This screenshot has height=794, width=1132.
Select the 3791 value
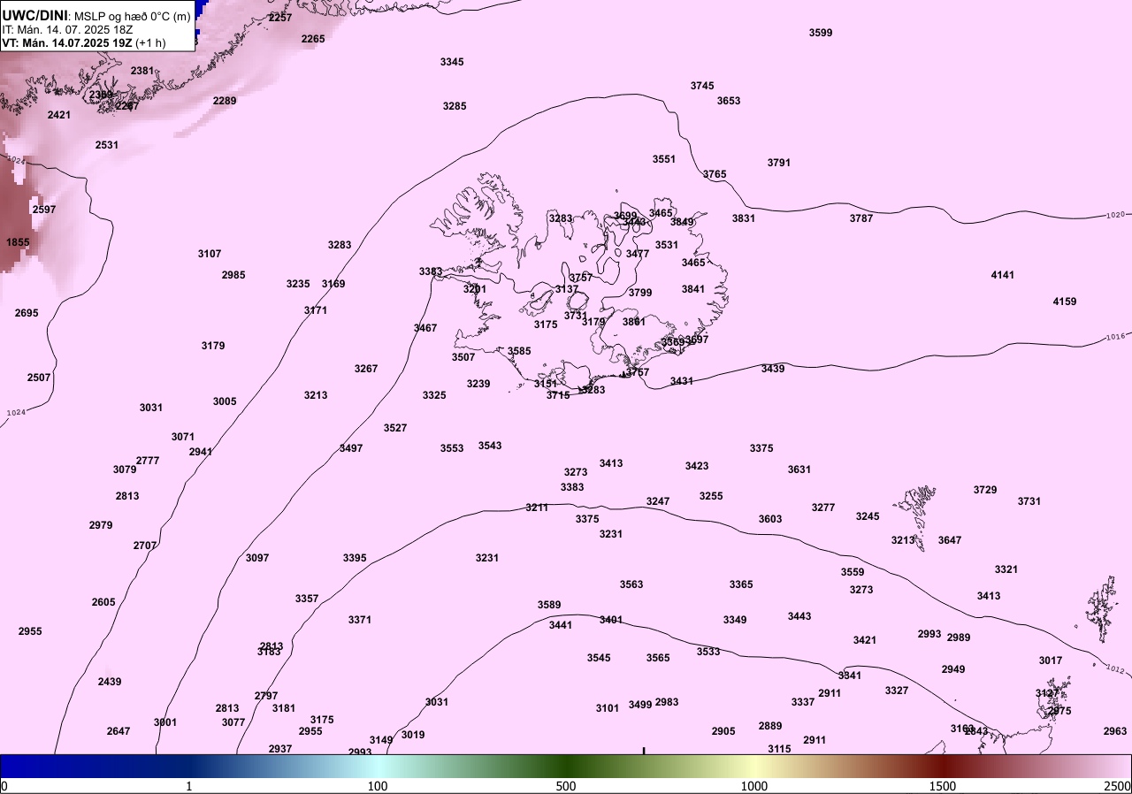779,163
